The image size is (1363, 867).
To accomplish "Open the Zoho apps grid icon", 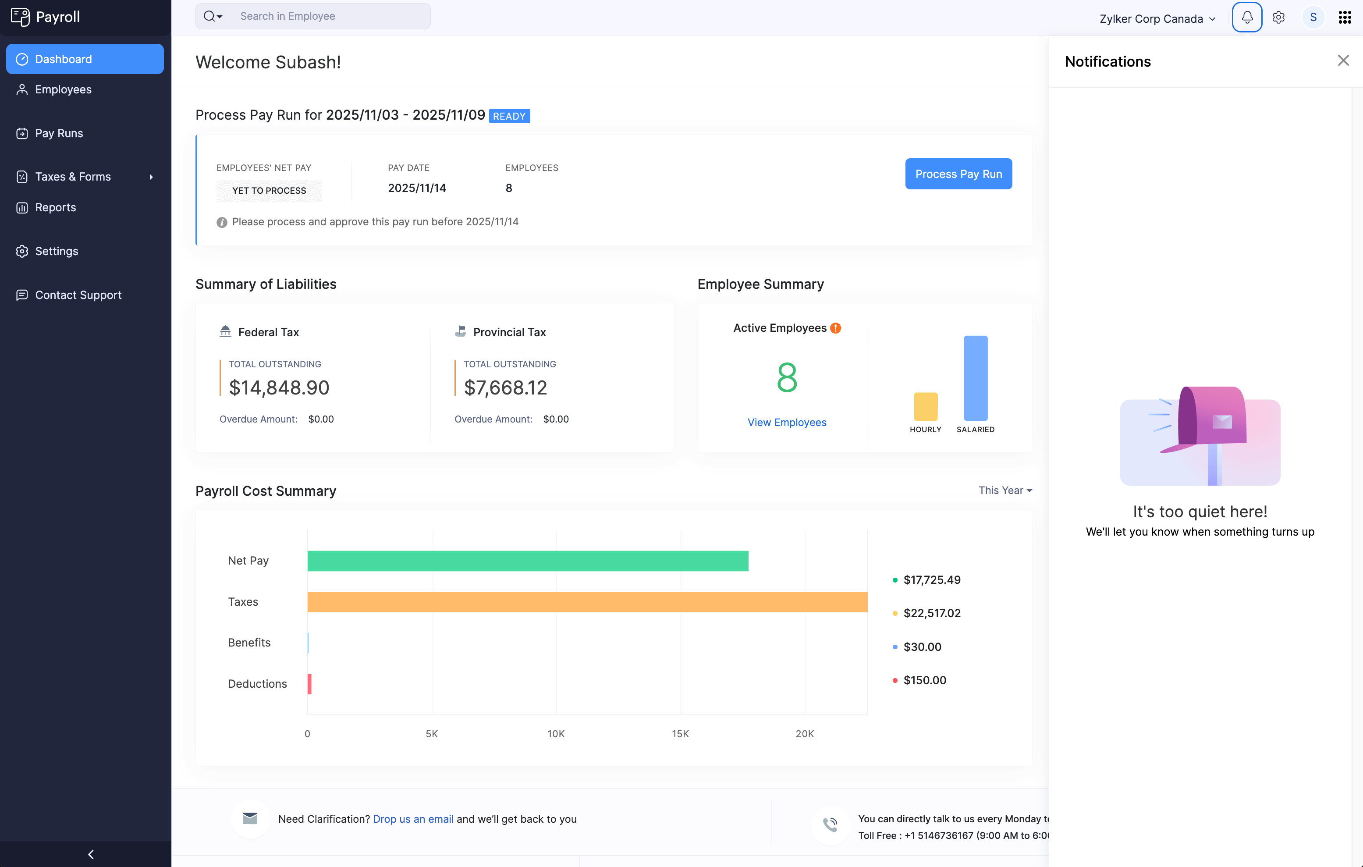I will click(1344, 17).
